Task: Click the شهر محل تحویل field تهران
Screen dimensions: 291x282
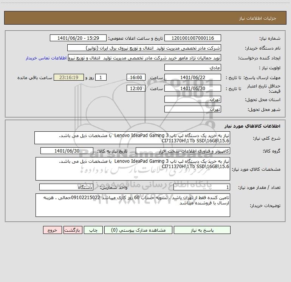Action: [x=193, y=109]
